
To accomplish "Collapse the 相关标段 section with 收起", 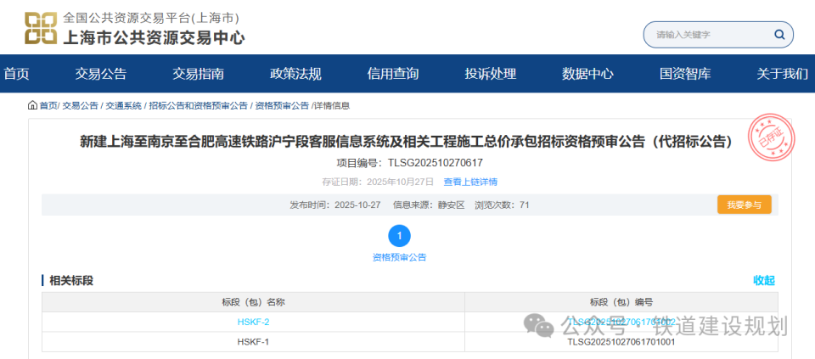I will click(764, 281).
